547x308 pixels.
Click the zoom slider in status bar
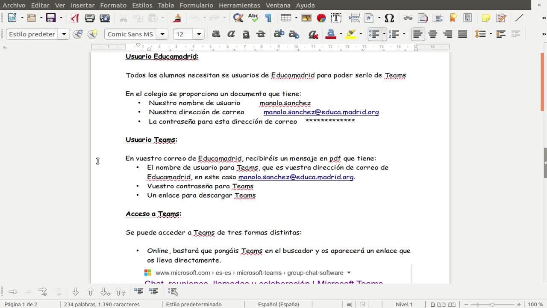pos(492,305)
